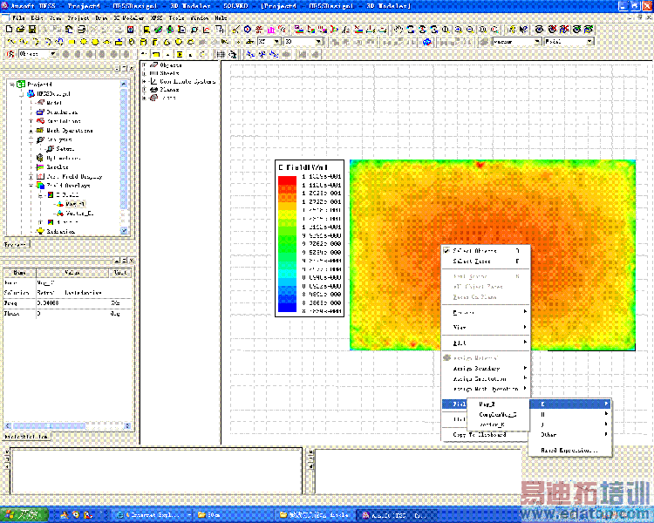Viewport: 654px width, 523px height.
Task: Expand the Planes node in modeler tree
Action: 144,90
